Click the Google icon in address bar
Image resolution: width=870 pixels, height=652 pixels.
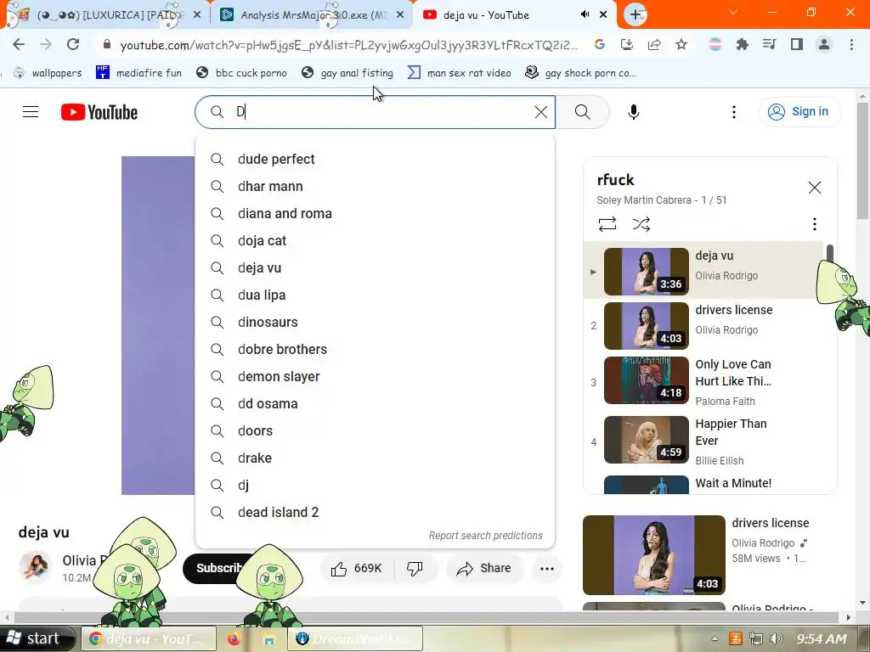coord(599,44)
